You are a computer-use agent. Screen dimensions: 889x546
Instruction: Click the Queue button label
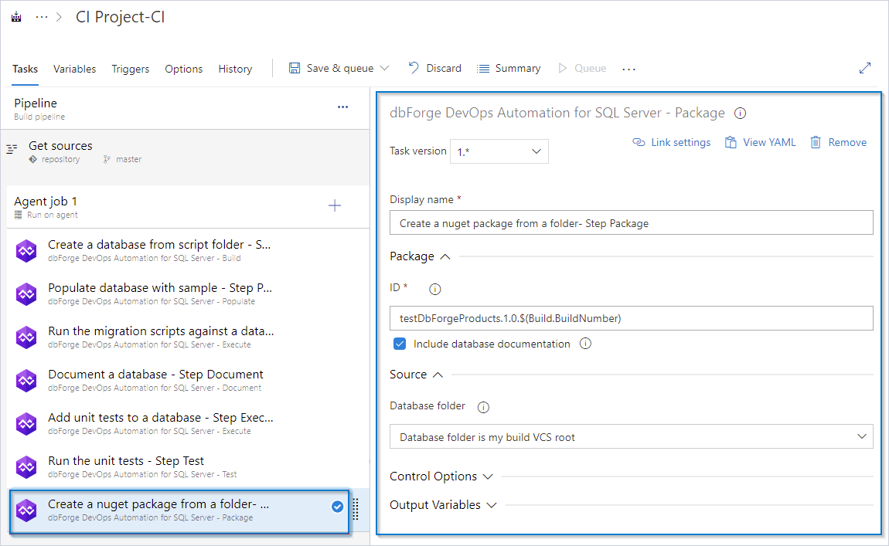coord(590,68)
